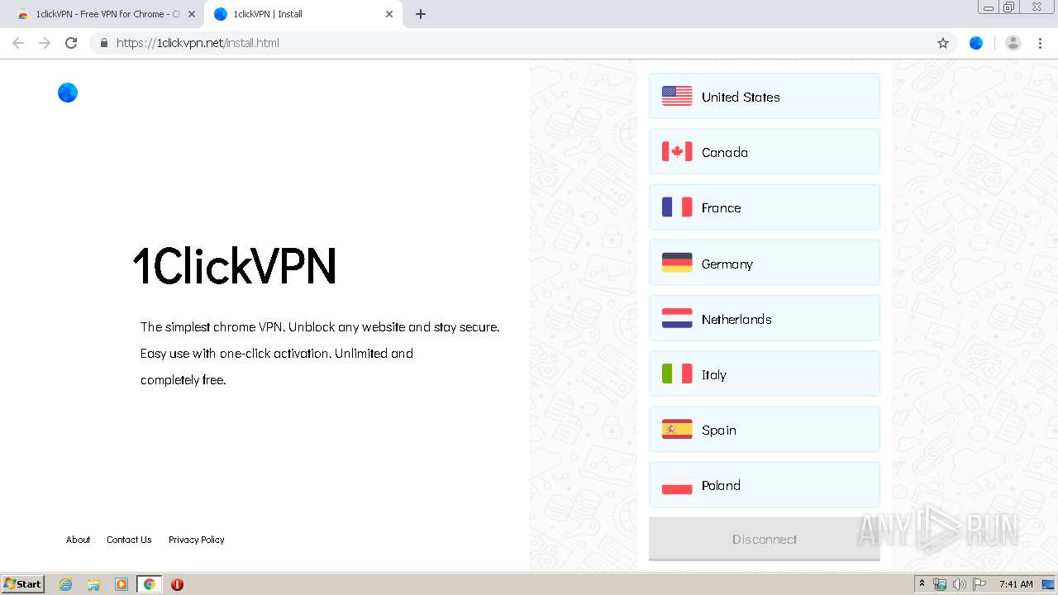The height and width of the screenshot is (595, 1058).
Task: Go forward to next page
Action: point(45,43)
